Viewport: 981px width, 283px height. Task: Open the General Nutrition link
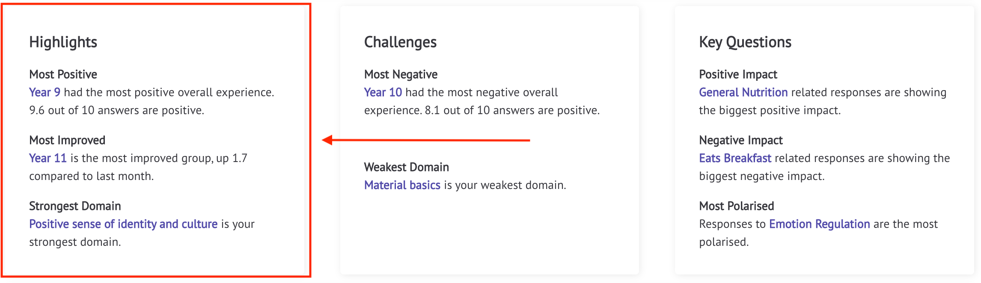pos(743,92)
